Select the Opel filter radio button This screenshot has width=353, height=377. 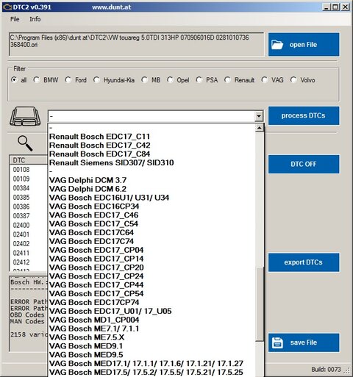coord(170,80)
